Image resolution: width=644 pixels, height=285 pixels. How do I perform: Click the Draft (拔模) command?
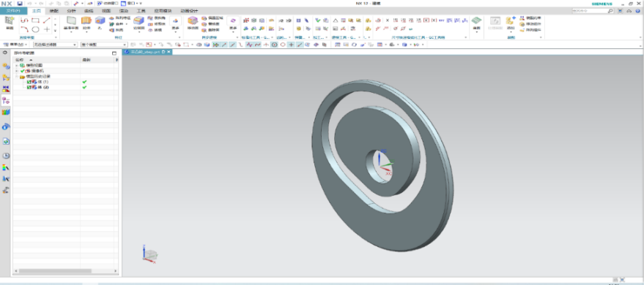coord(155,30)
